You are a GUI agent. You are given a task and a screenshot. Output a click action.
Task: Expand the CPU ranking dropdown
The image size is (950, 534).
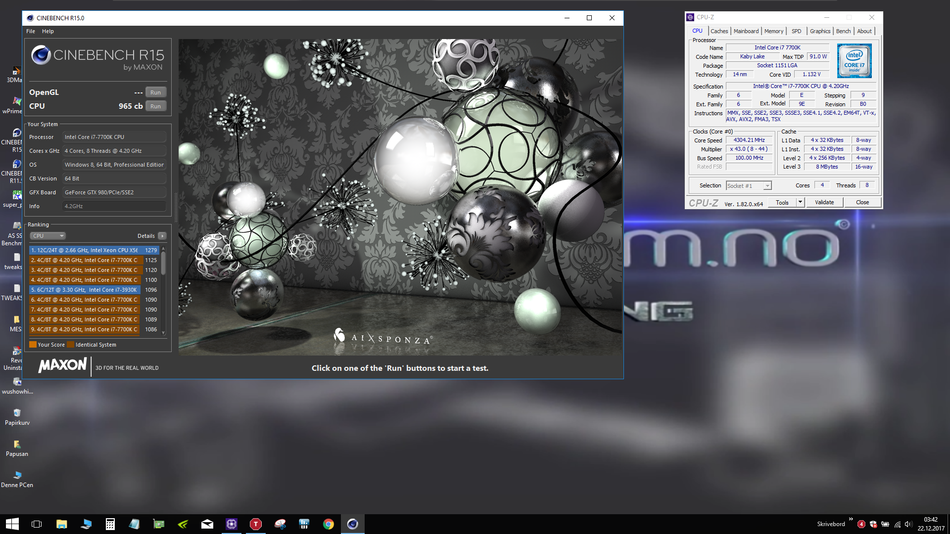pos(47,236)
